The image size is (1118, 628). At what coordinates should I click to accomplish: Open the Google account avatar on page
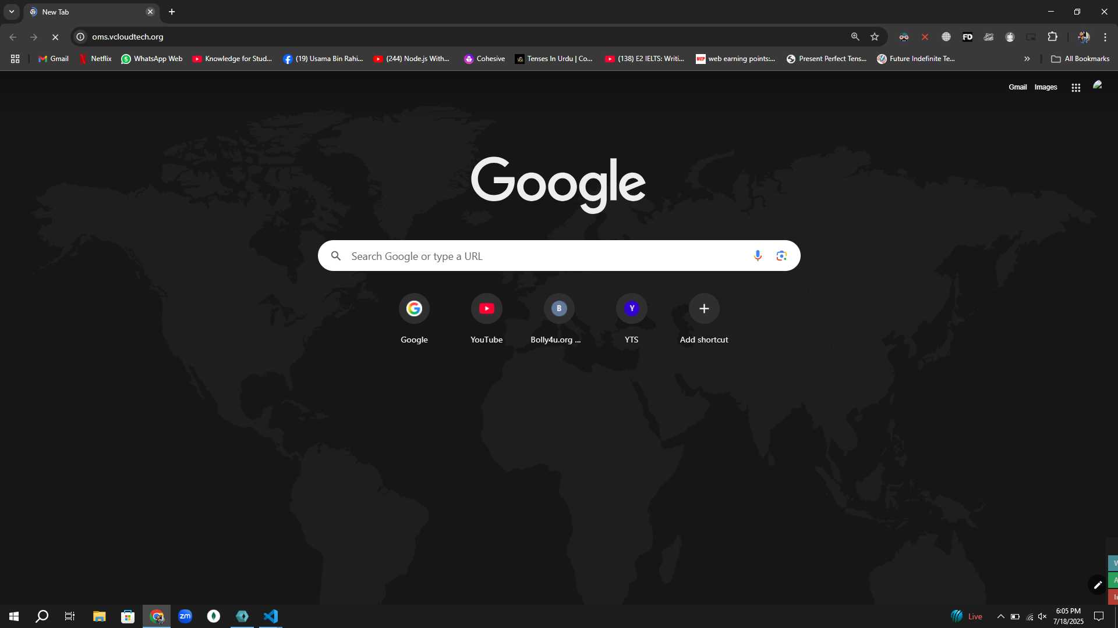(1098, 86)
